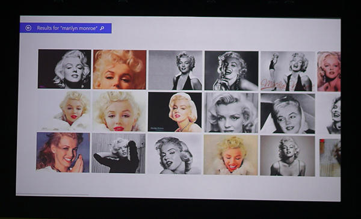Open top-row grey portrait with halter dress
Viewport: 361px width, 219px height.
(176, 70)
